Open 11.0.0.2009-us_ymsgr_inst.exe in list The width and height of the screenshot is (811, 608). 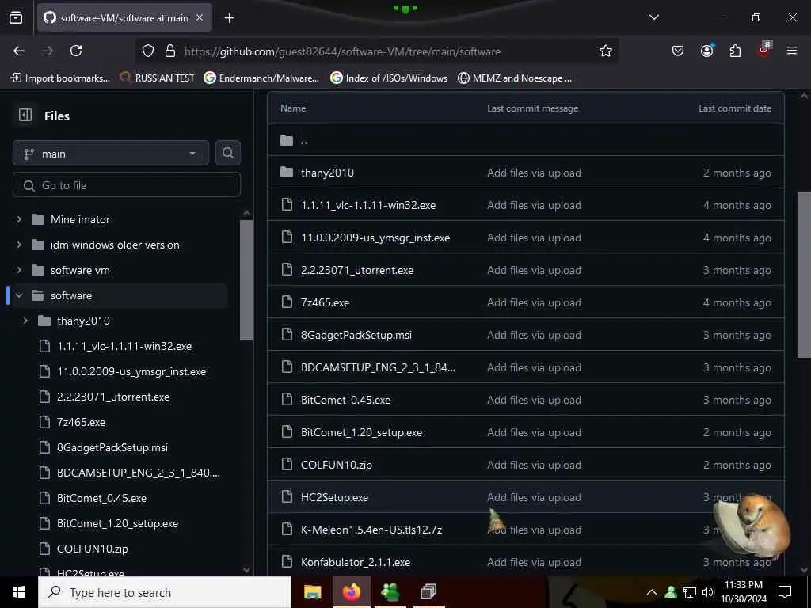[375, 237]
